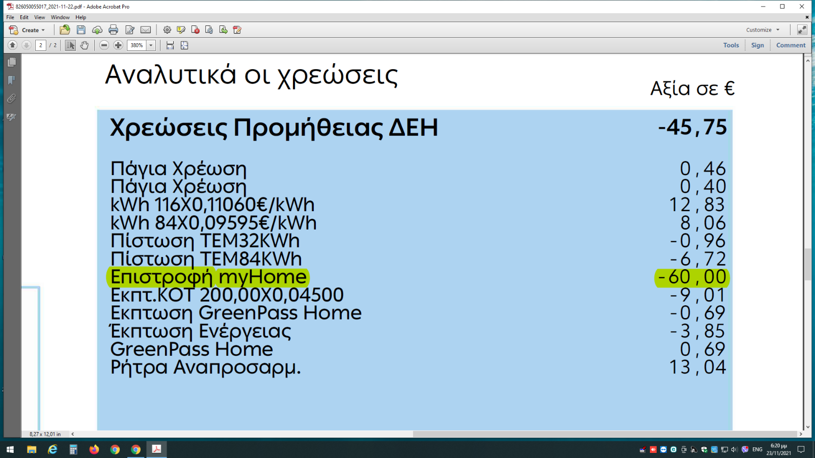This screenshot has height=458, width=815.
Task: Click the ENG language indicator
Action: (x=757, y=449)
